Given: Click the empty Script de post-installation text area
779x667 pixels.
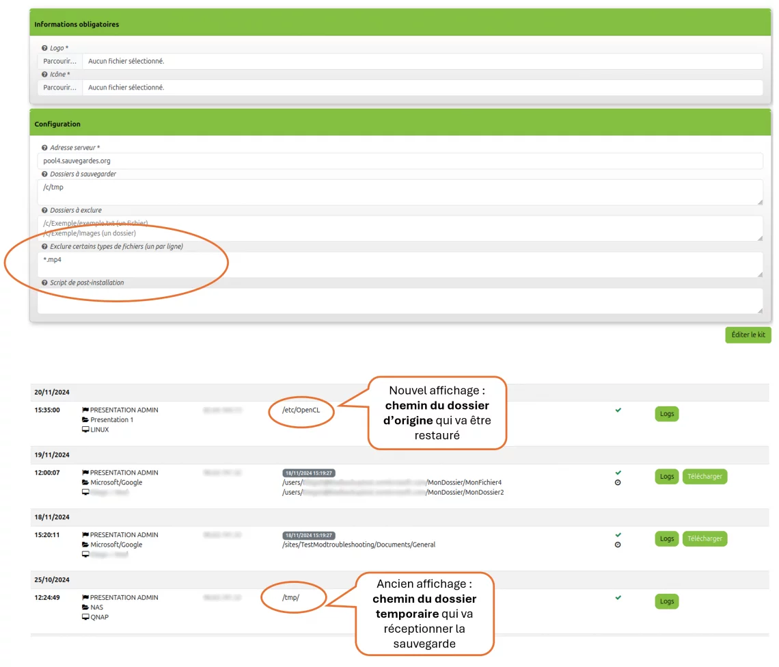Looking at the screenshot, I should pos(400,300).
